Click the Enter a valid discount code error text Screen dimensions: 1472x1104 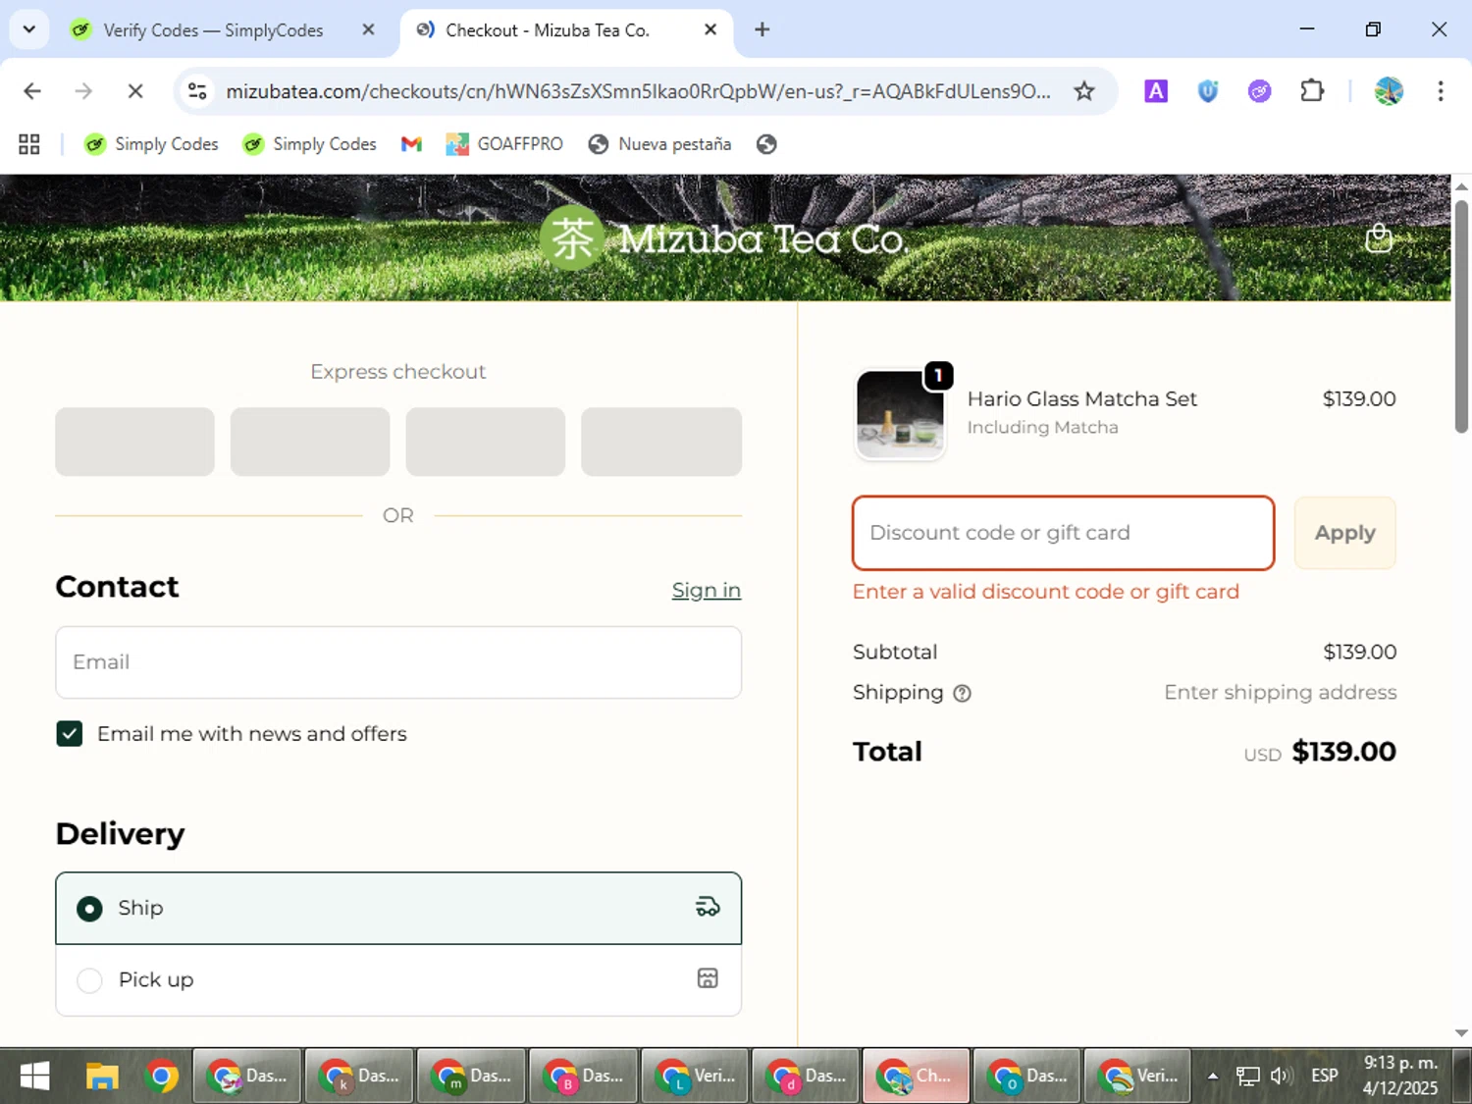1045,592
